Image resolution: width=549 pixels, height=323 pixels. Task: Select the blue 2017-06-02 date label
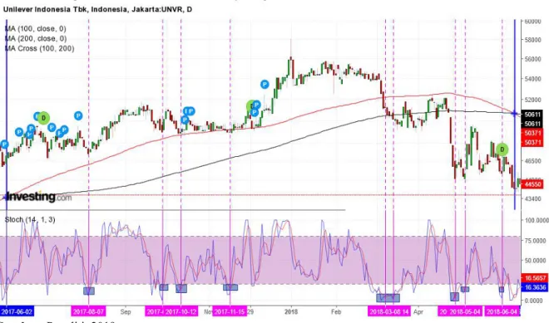[17, 311]
